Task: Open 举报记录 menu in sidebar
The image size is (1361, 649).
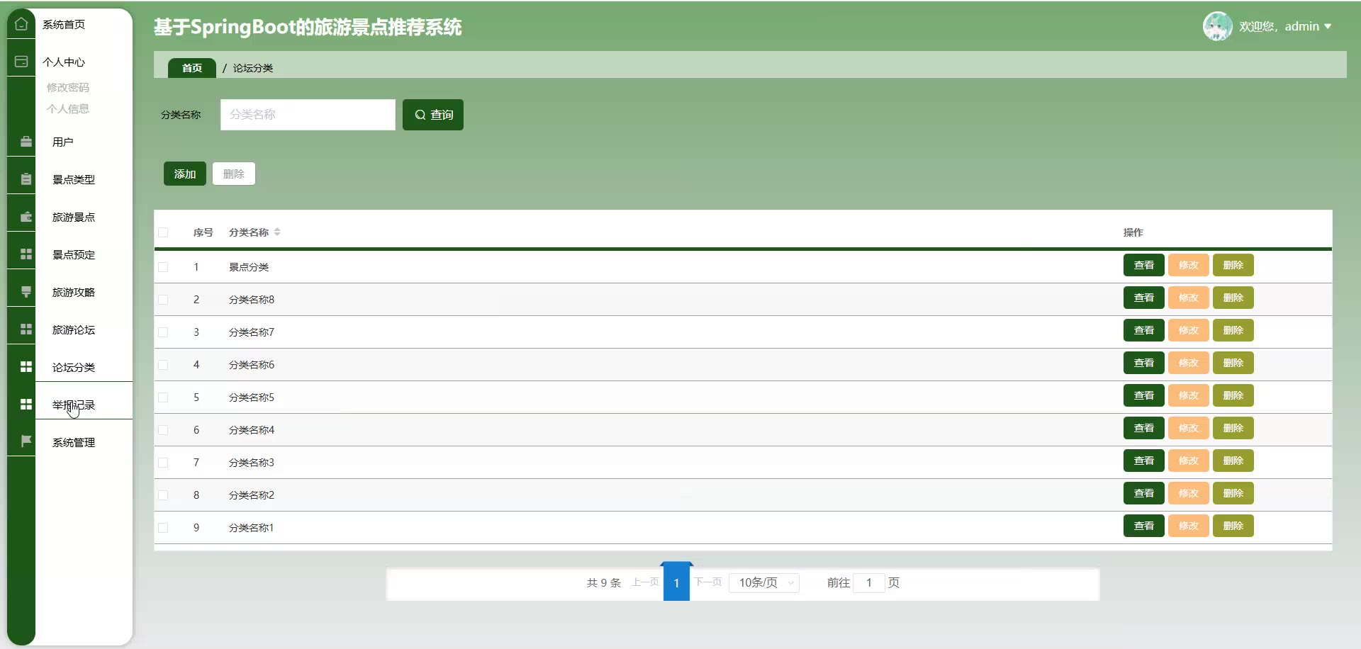Action: (74, 405)
